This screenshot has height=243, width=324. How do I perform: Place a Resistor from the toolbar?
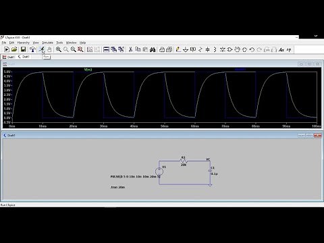tap(200, 49)
